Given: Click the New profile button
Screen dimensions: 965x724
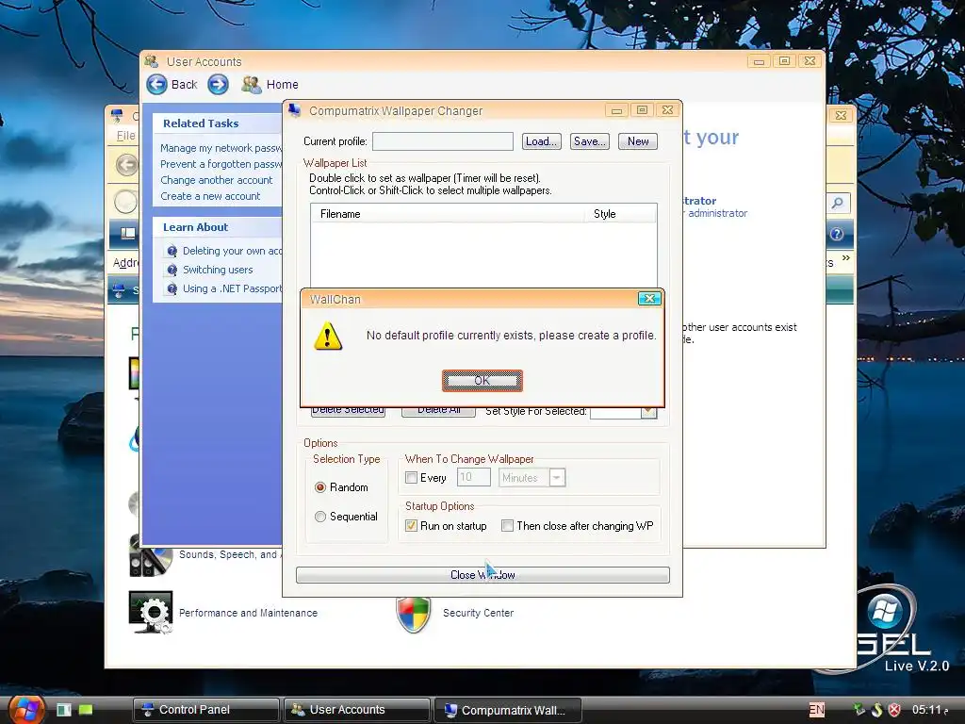Looking at the screenshot, I should tap(638, 141).
